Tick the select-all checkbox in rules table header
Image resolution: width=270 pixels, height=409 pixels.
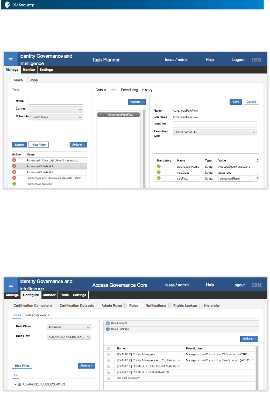pos(109,349)
